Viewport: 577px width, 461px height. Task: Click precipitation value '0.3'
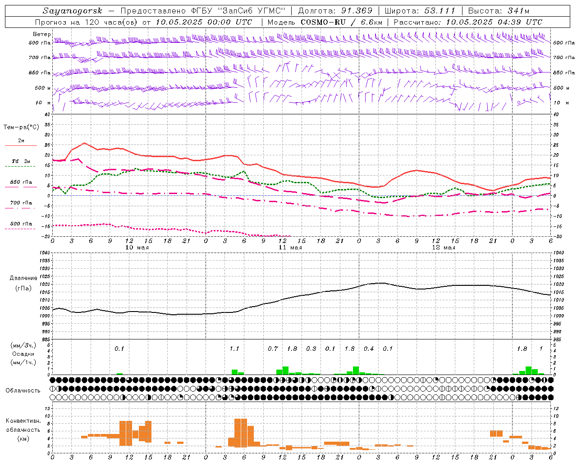click(x=311, y=349)
